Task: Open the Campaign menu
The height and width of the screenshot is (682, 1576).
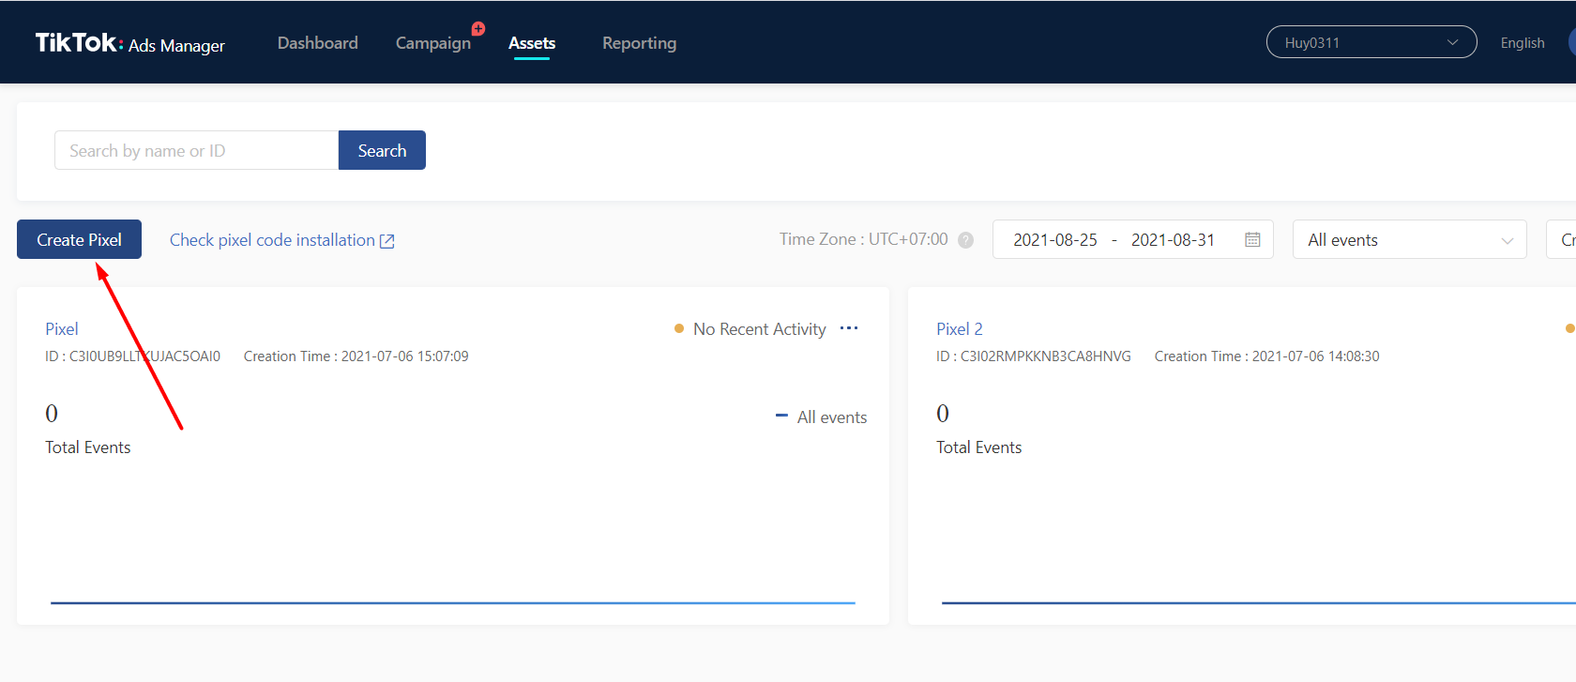Action: click(433, 43)
